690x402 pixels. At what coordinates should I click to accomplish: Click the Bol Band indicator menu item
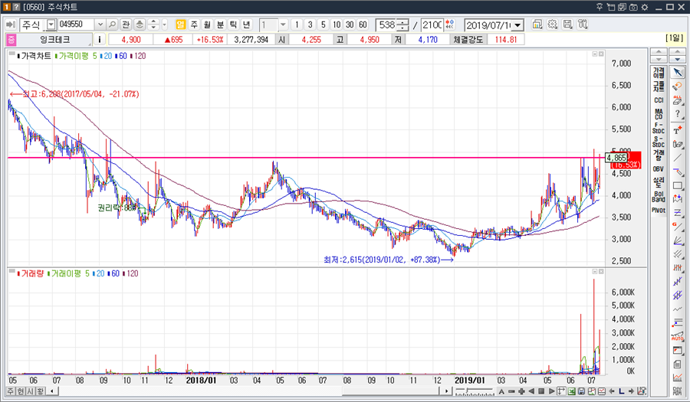click(659, 196)
